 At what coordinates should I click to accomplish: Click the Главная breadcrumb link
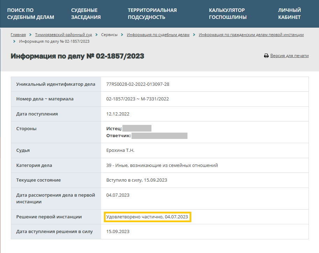[x=18, y=35]
